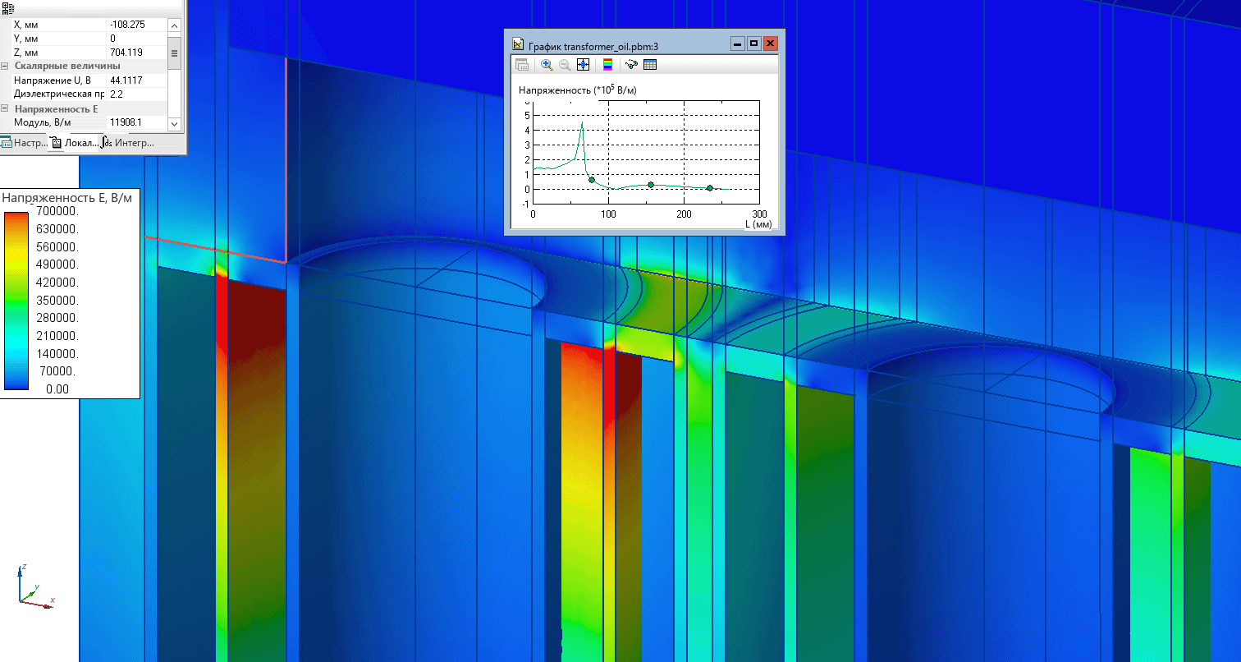
Task: Click the Напряжение U, В label
Action: pos(52,80)
